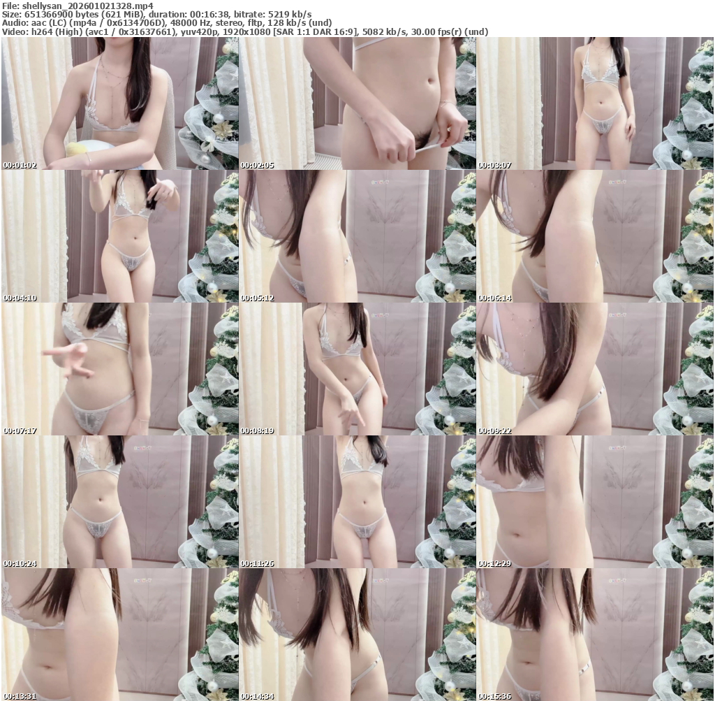Click the file name text in header

78,5
